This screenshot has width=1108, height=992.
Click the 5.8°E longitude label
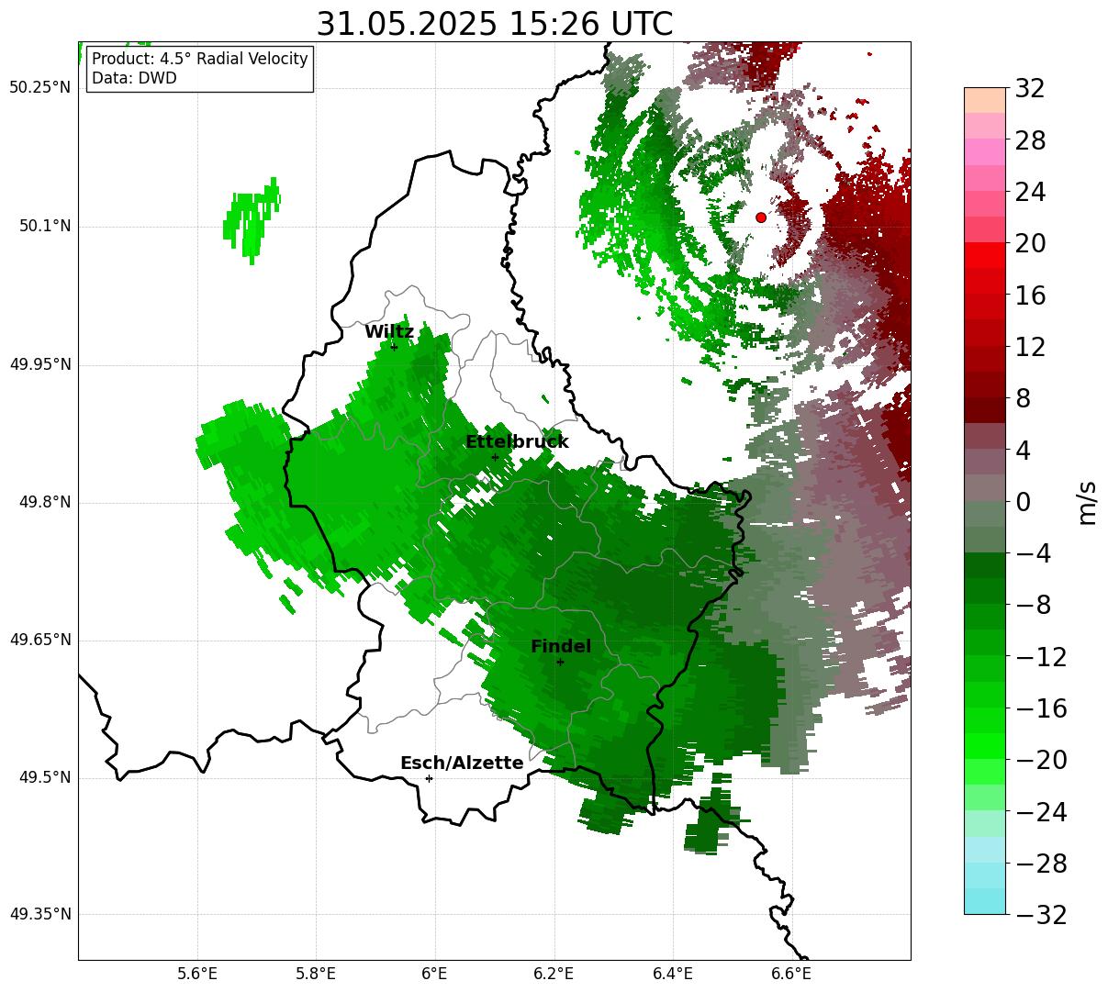[x=316, y=974]
